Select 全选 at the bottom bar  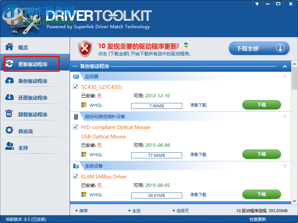136,210
